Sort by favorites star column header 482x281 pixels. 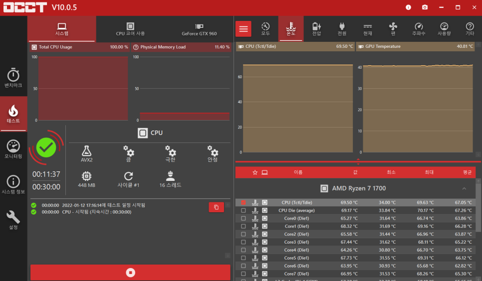[255, 172]
